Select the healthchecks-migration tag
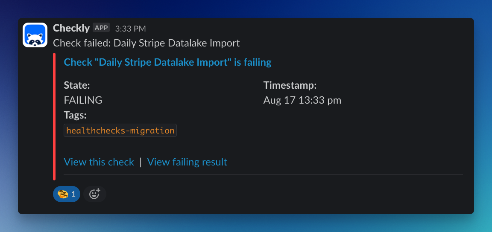 pyautogui.click(x=120, y=130)
